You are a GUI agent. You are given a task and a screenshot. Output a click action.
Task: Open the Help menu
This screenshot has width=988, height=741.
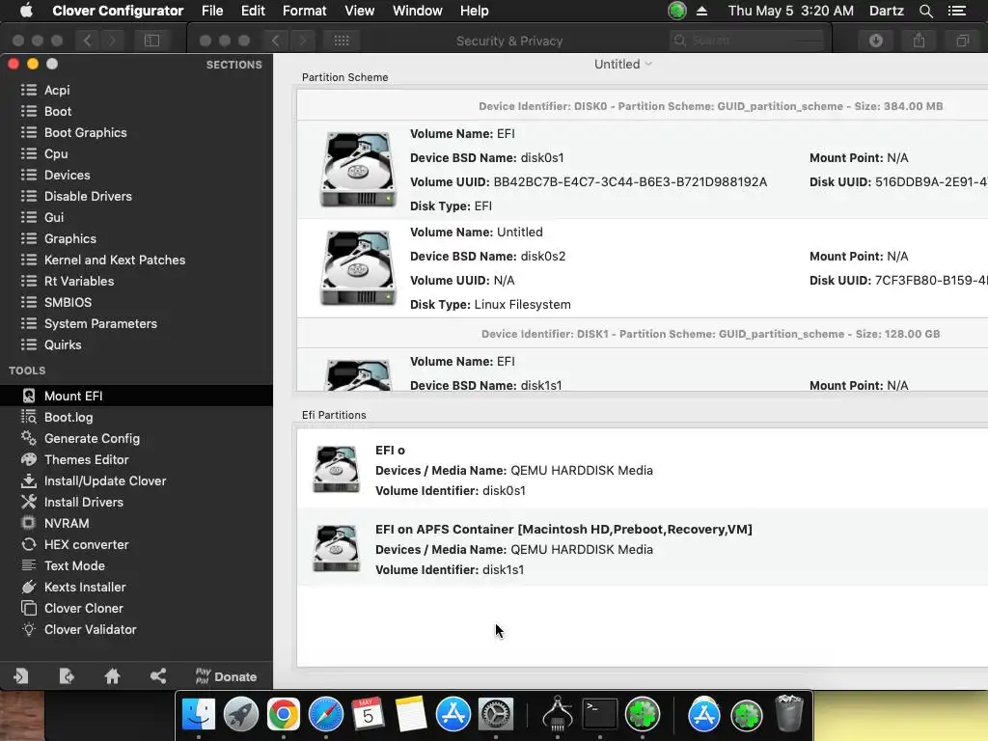coord(474,11)
